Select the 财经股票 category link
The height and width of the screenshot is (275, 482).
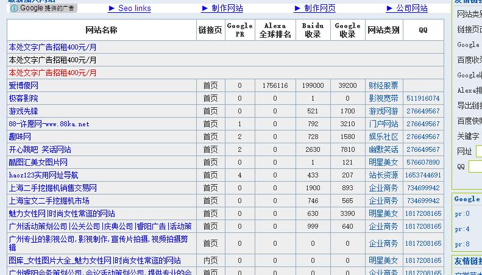pos(383,86)
